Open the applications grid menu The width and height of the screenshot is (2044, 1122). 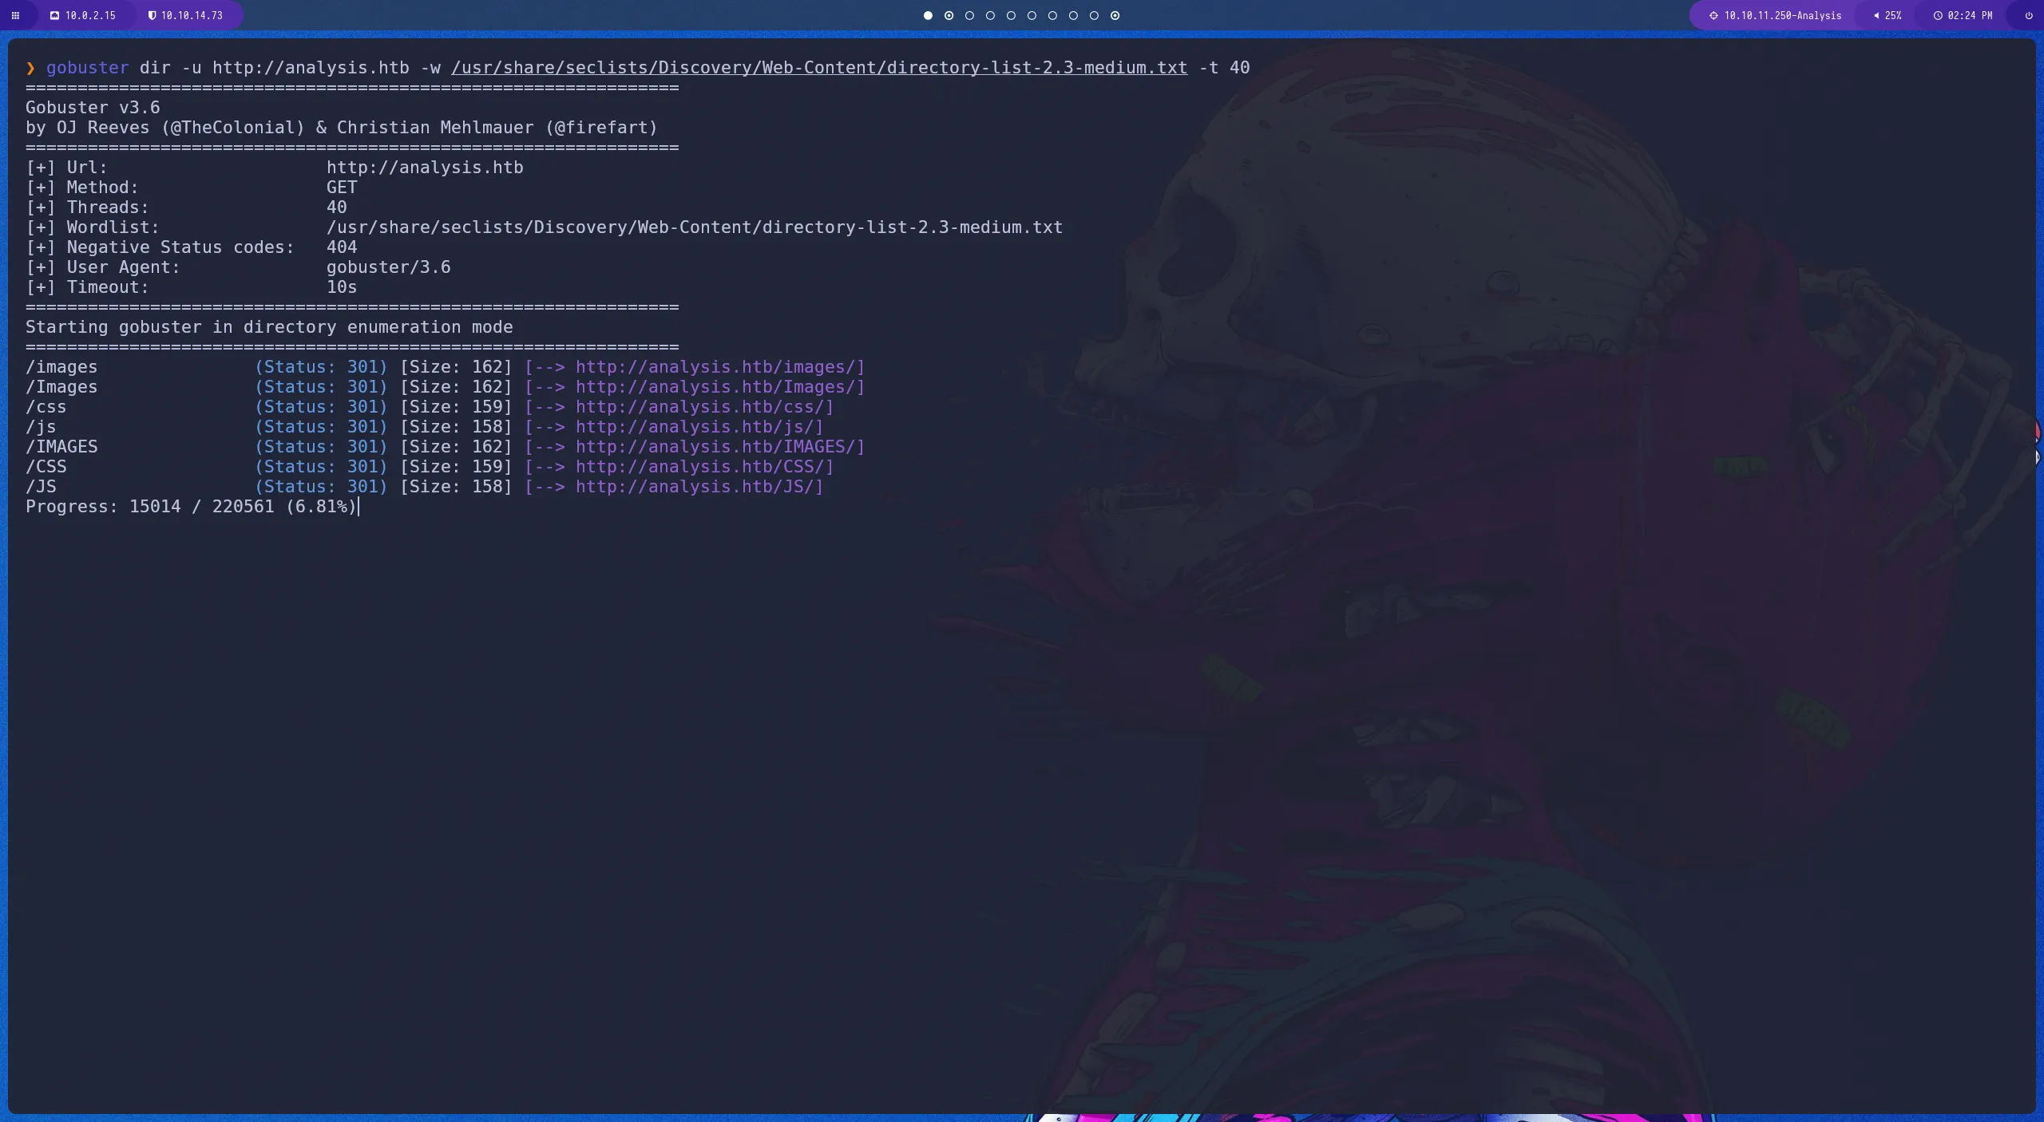pyautogui.click(x=16, y=15)
